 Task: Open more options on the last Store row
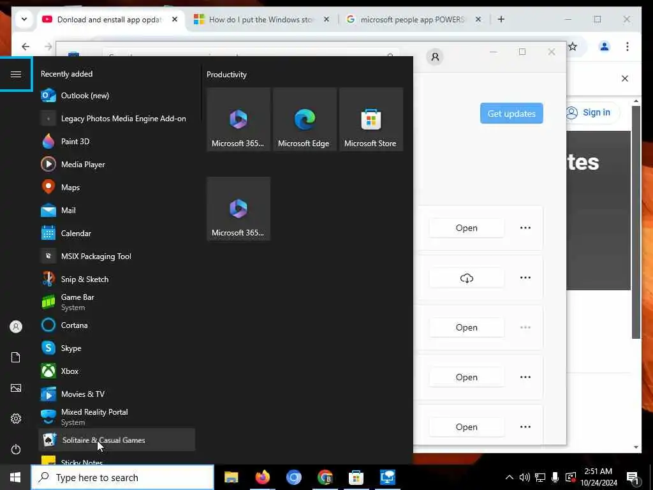pyautogui.click(x=525, y=427)
